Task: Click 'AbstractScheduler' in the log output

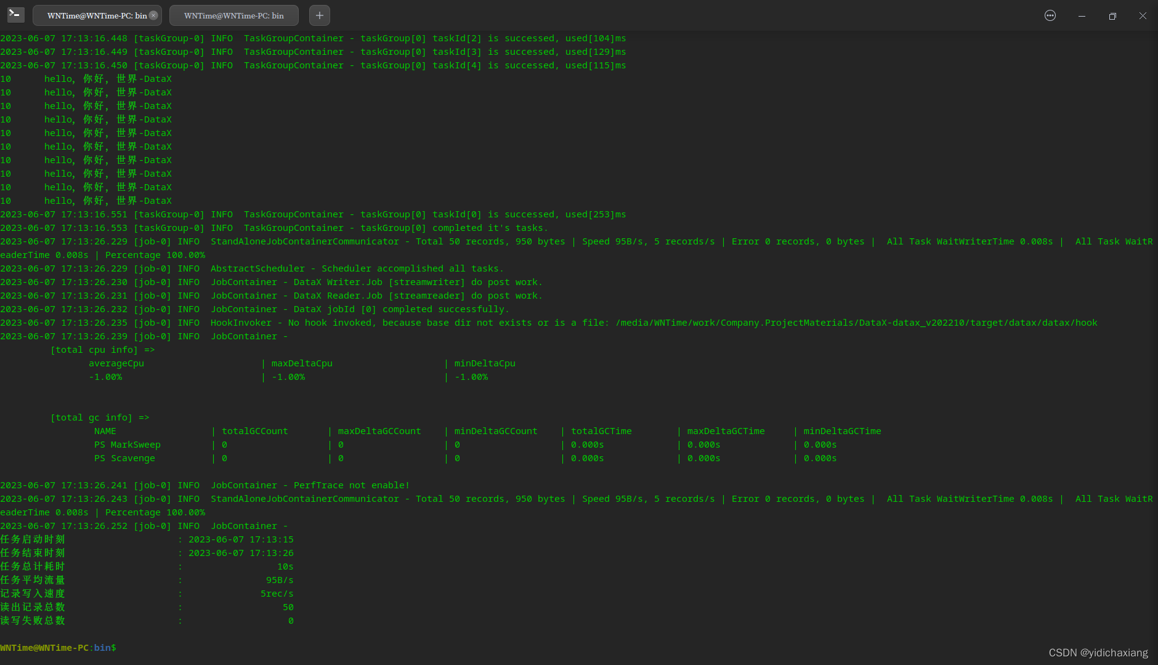Action: pos(257,268)
